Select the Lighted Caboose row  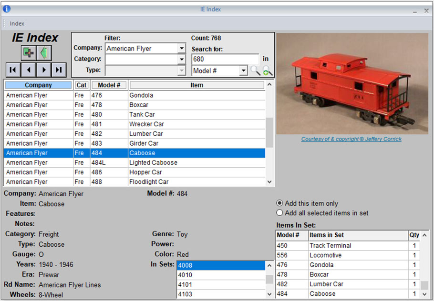pos(134,162)
